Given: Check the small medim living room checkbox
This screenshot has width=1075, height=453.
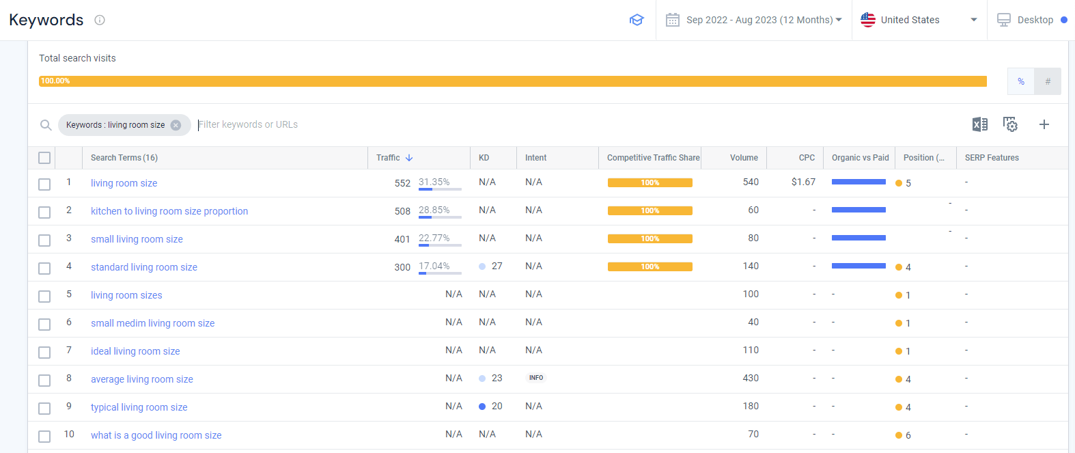Looking at the screenshot, I should (44, 325).
